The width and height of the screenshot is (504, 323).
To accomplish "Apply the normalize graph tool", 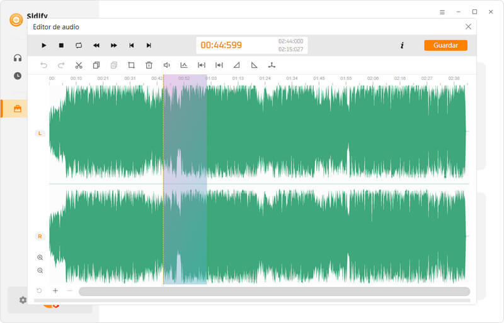I will click(184, 65).
